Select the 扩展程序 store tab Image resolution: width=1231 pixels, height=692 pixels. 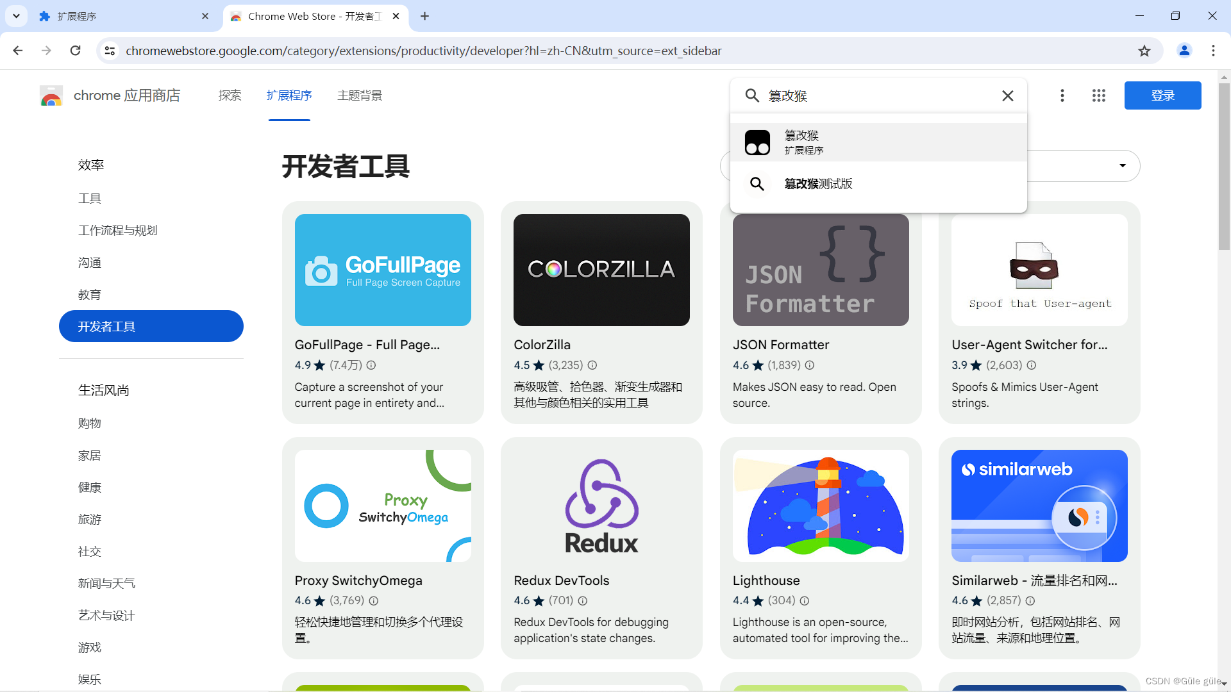click(289, 95)
